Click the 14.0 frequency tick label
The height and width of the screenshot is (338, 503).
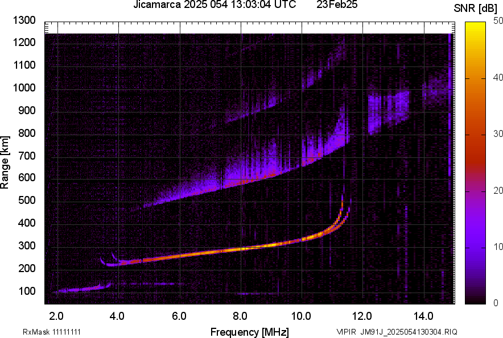(x=423, y=316)
